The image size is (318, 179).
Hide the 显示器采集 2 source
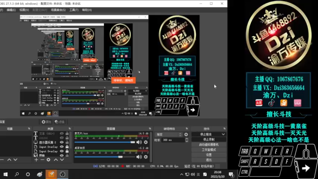point(62,142)
